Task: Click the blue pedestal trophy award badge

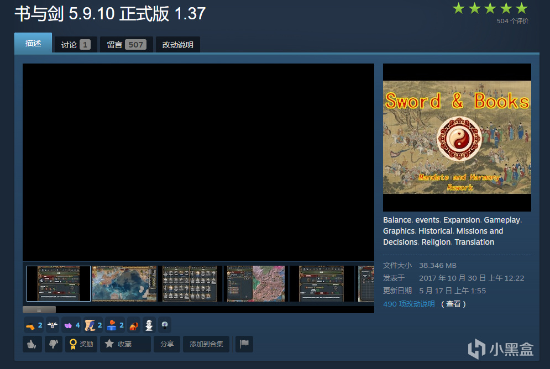Action: coord(115,325)
